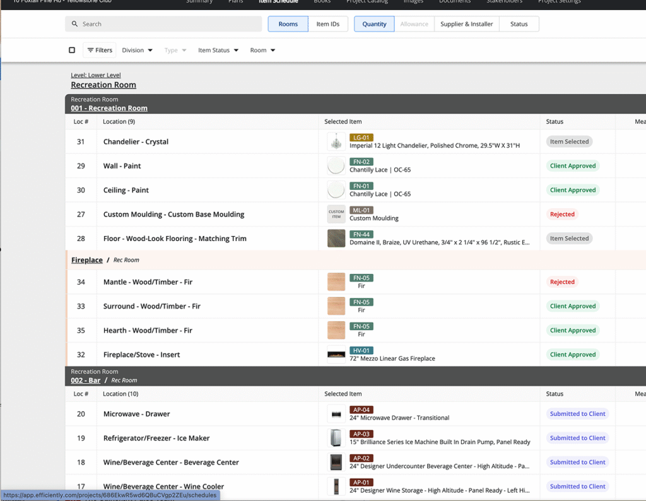
Task: Click the 72" Mezzo fireplace thumbnail
Action: pos(336,355)
